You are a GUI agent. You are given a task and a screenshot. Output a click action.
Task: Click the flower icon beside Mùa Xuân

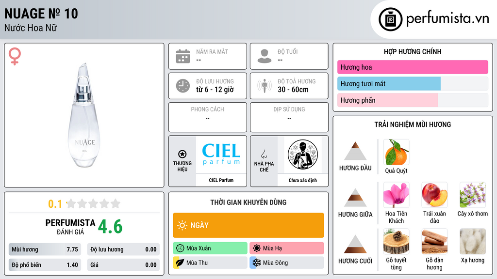click(180, 248)
